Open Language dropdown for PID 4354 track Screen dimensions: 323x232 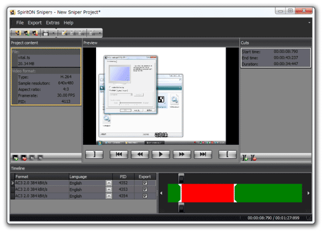click(109, 196)
